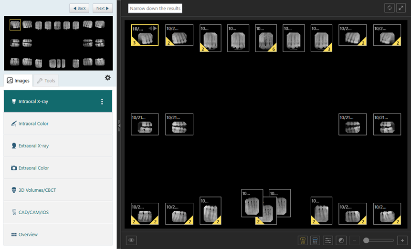Click next-image arrow on selected thumbnail
This screenshot has height=249, width=411.
coord(155,29)
